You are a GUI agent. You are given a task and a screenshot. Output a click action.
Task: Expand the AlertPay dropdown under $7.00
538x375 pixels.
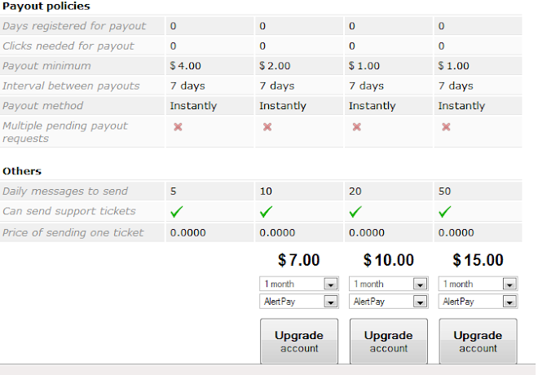coord(299,302)
